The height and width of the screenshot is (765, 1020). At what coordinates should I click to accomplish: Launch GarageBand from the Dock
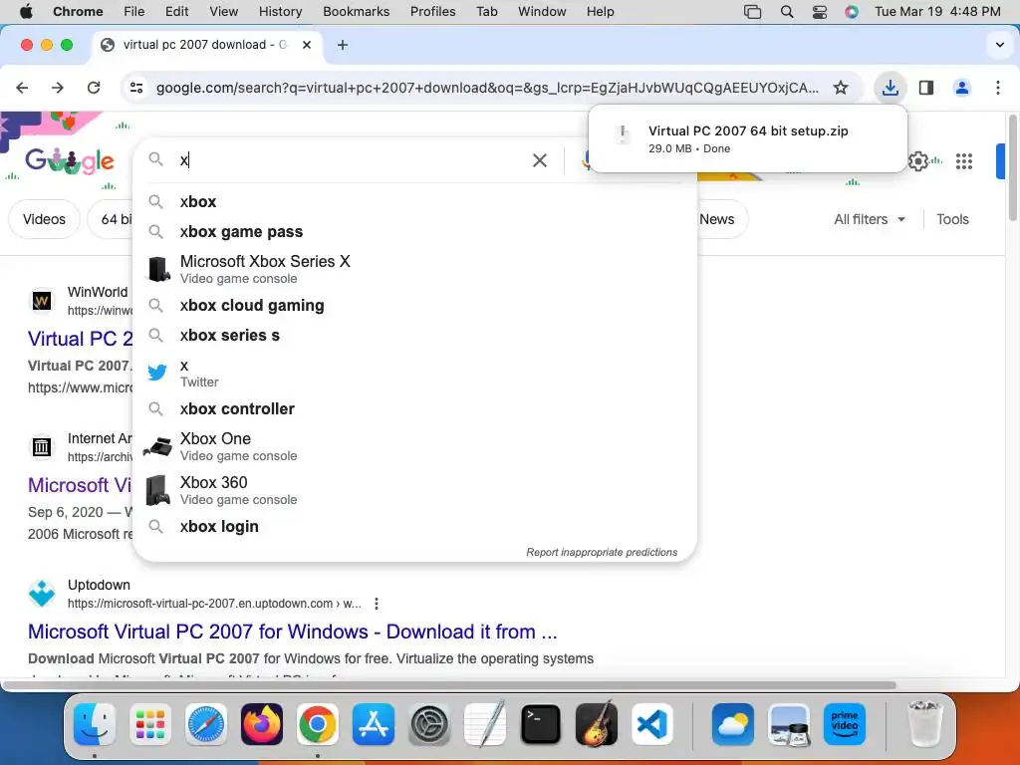(596, 723)
